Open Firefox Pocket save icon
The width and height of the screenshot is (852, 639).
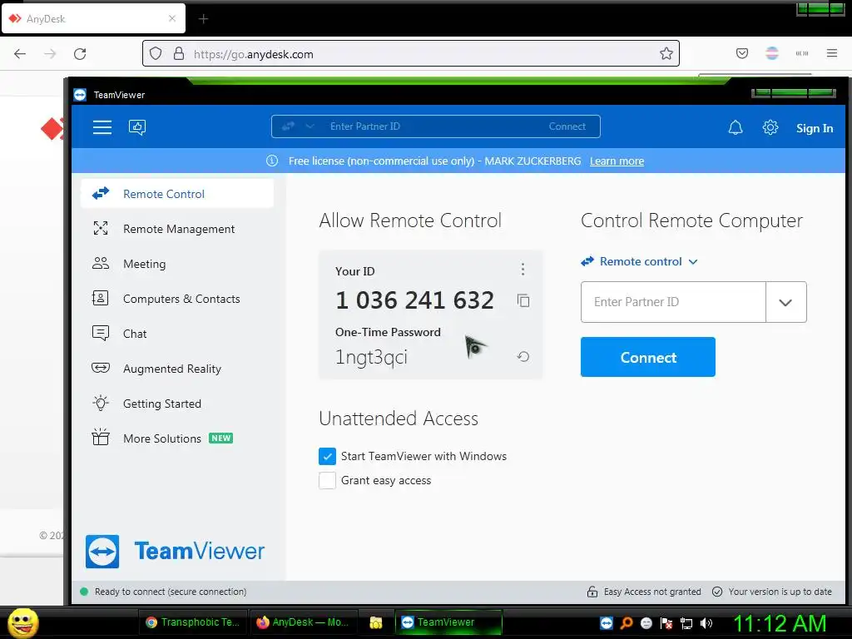pos(741,53)
